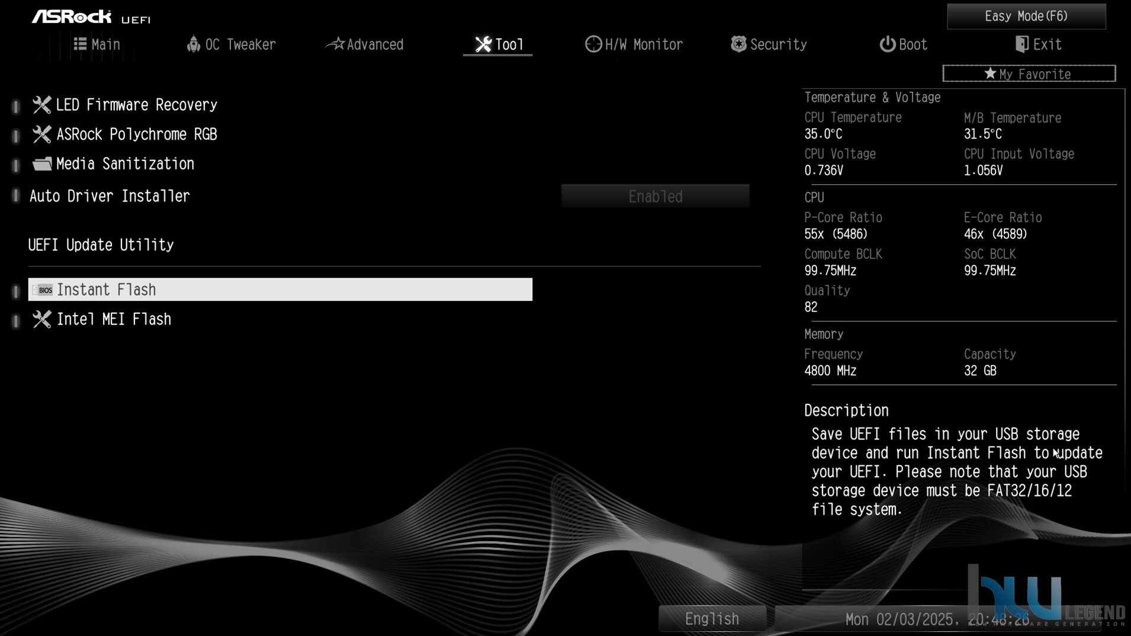Open Intel MEI Flash entry

114,319
